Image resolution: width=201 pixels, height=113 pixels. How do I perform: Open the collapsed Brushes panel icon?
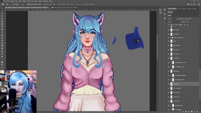(160, 10)
